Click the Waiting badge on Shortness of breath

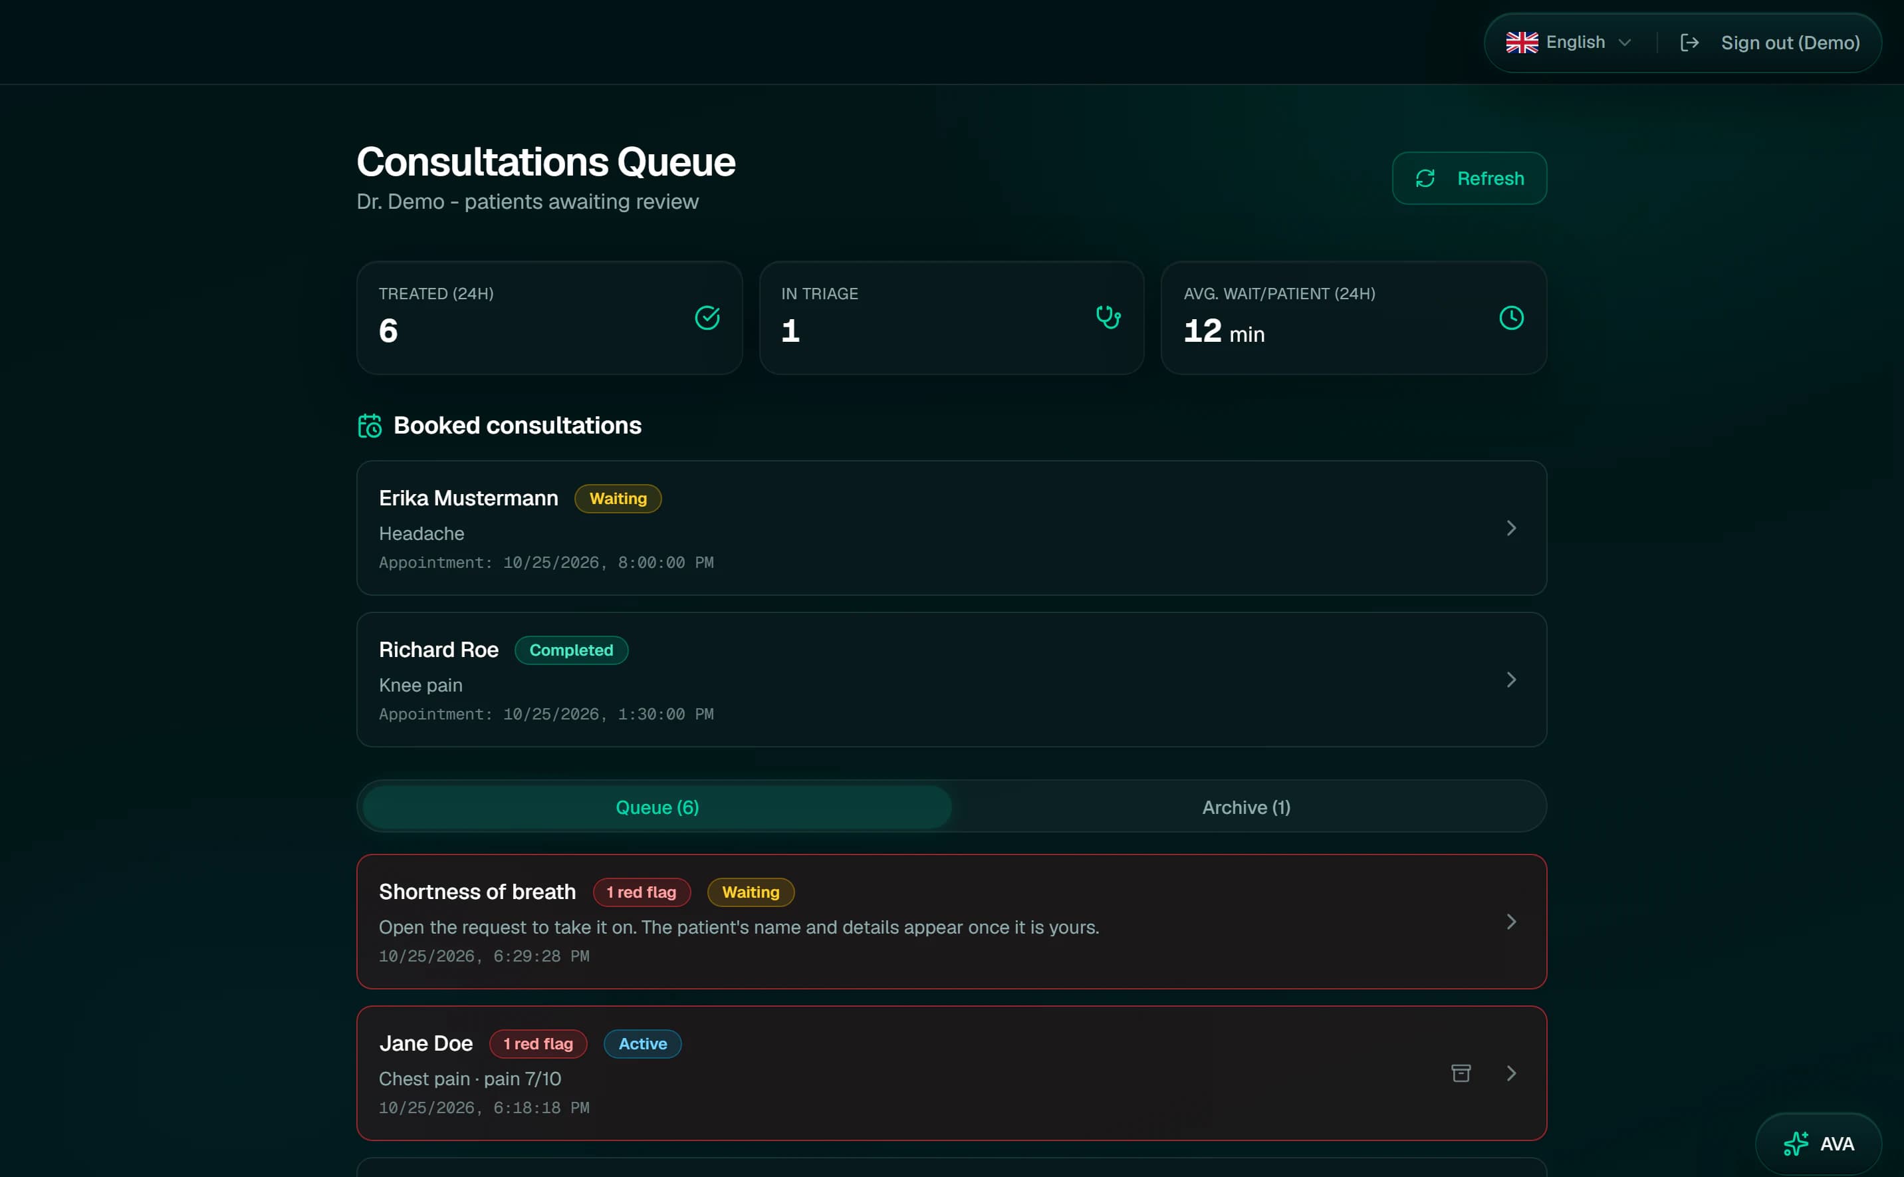click(x=750, y=892)
